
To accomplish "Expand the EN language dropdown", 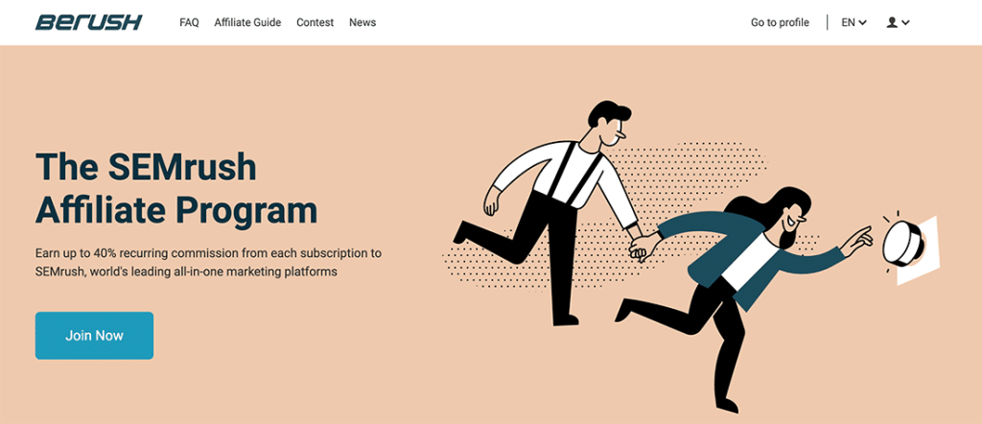I will pyautogui.click(x=853, y=23).
